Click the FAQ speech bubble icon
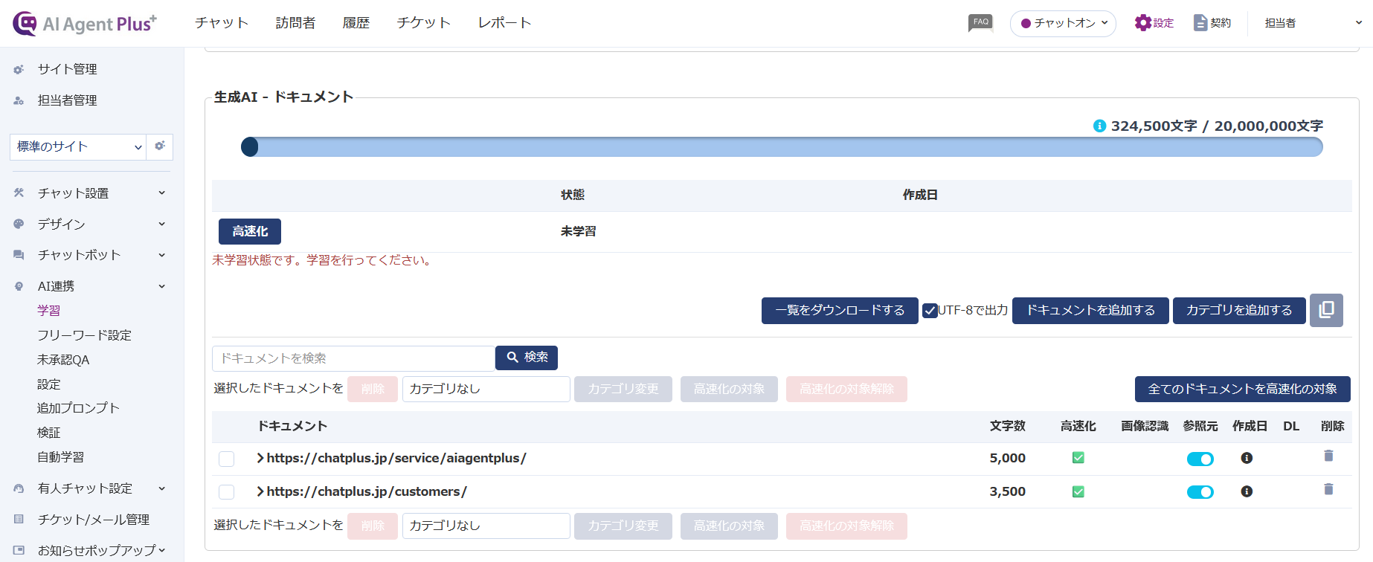 [980, 23]
